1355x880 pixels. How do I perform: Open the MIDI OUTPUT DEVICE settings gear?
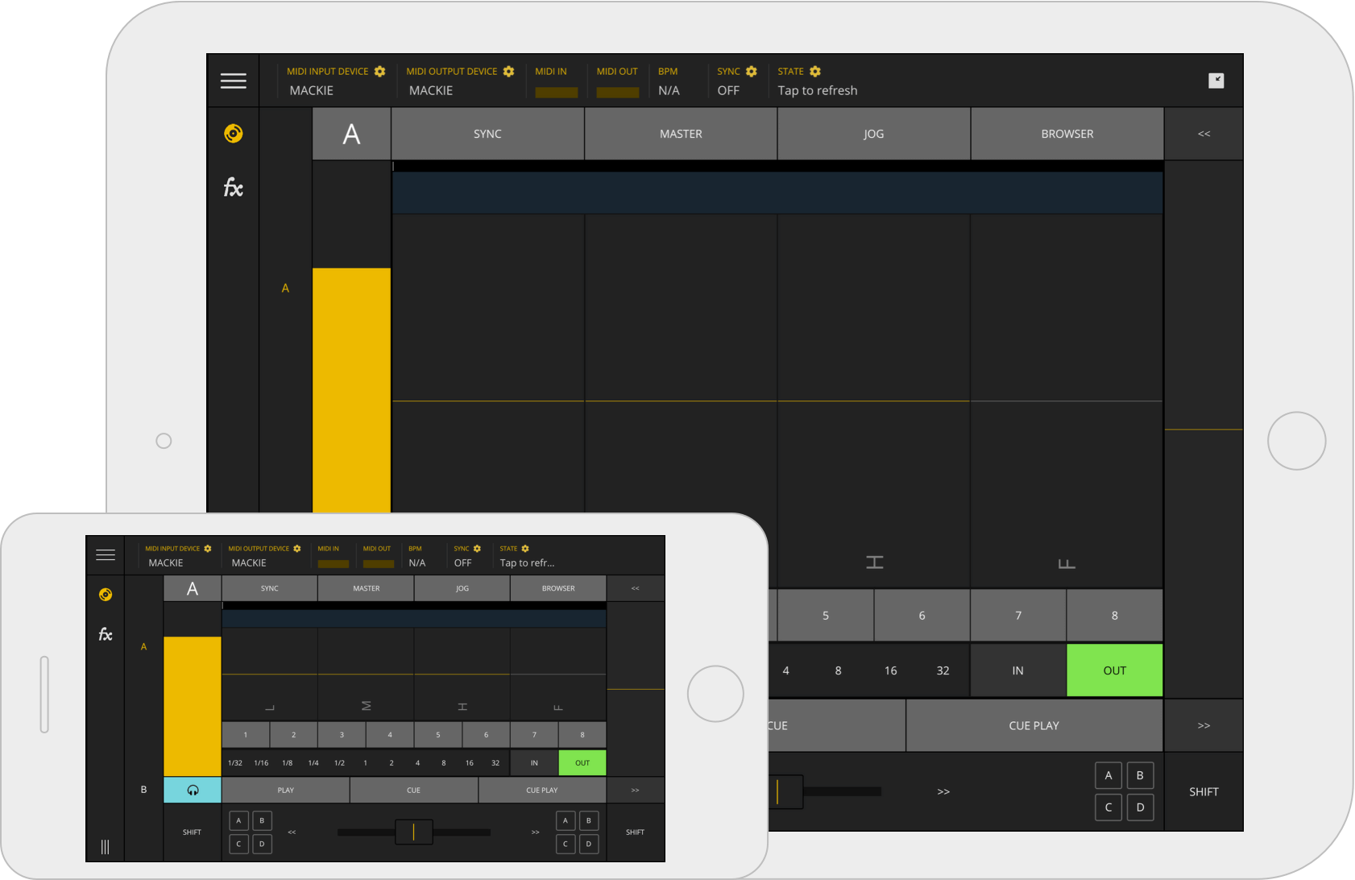tap(508, 71)
